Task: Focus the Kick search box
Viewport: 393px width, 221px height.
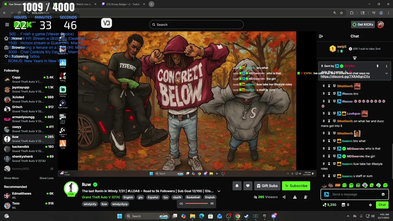Action: (x=196, y=25)
